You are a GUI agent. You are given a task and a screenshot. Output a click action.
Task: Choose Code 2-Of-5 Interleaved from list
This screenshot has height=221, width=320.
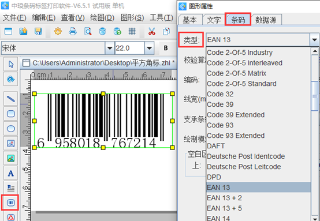pyautogui.click(x=258, y=63)
